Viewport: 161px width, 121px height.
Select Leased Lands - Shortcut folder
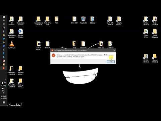(x=39, y=21)
